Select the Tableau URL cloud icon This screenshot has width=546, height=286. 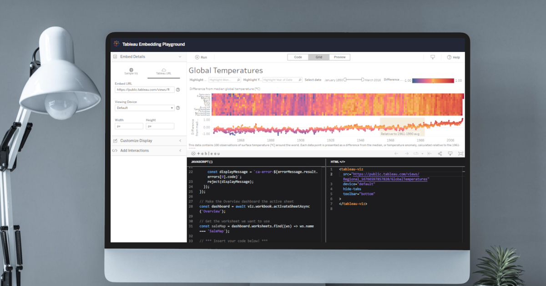(x=164, y=70)
